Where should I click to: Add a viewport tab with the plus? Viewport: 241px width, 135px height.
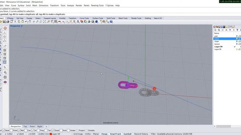(46, 126)
